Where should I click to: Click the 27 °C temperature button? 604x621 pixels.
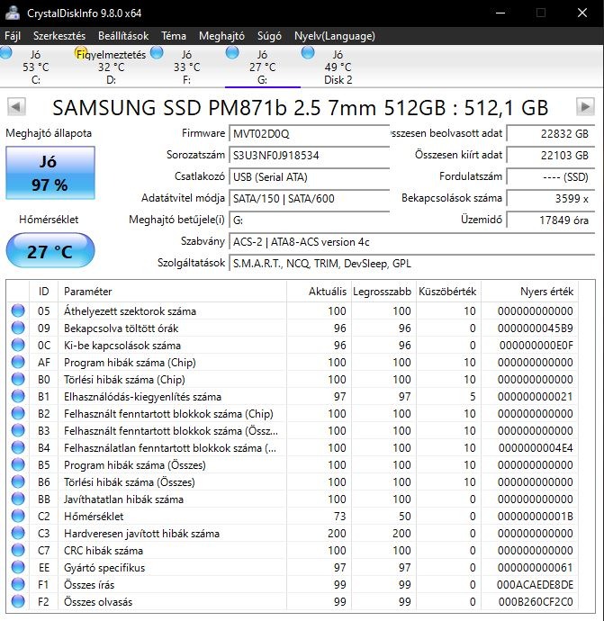50,251
